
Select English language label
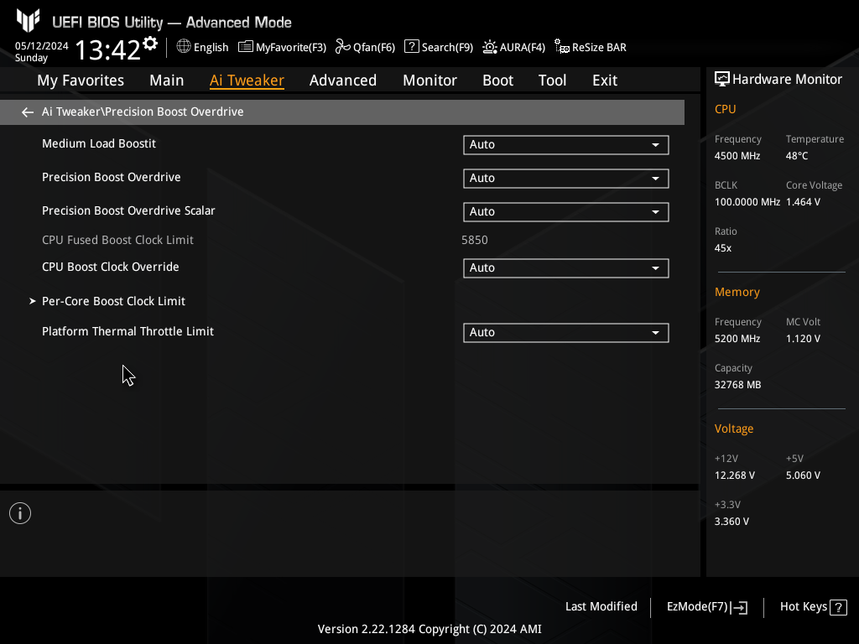tap(211, 48)
